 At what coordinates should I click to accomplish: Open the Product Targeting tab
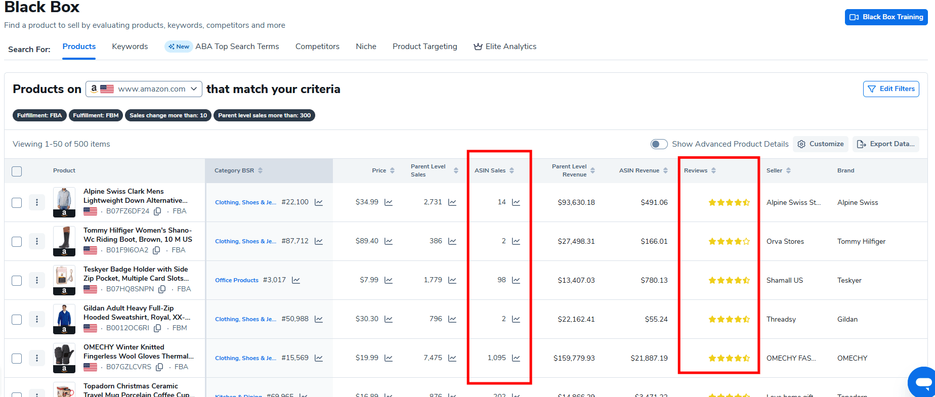(x=425, y=47)
